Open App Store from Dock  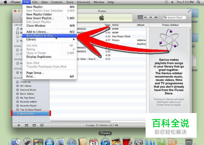[49, 142]
